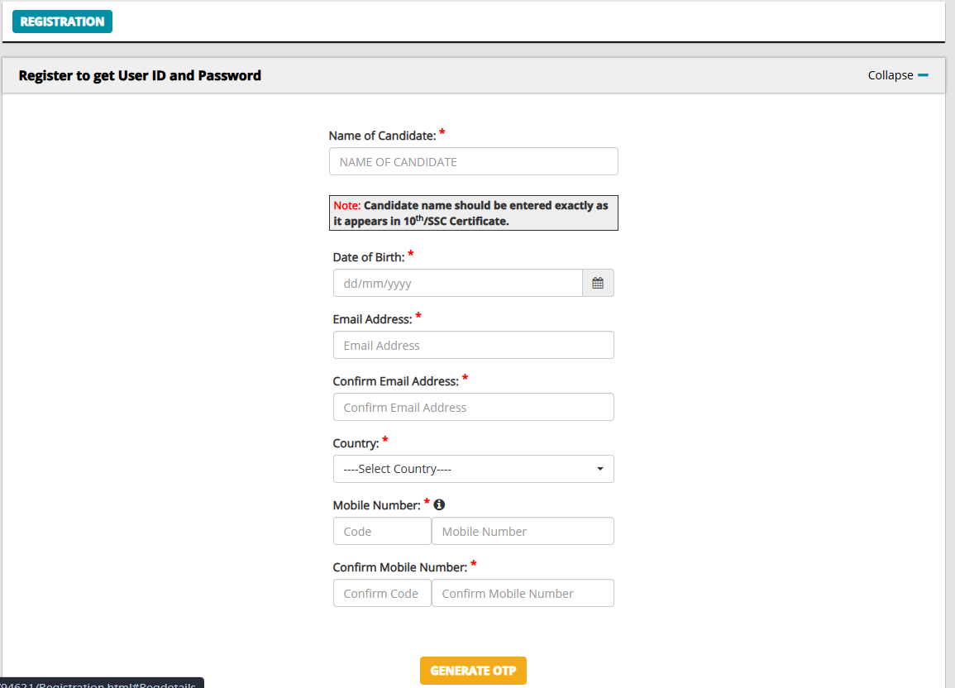
Task: Open the date of birth calendar picker
Action: [598, 283]
